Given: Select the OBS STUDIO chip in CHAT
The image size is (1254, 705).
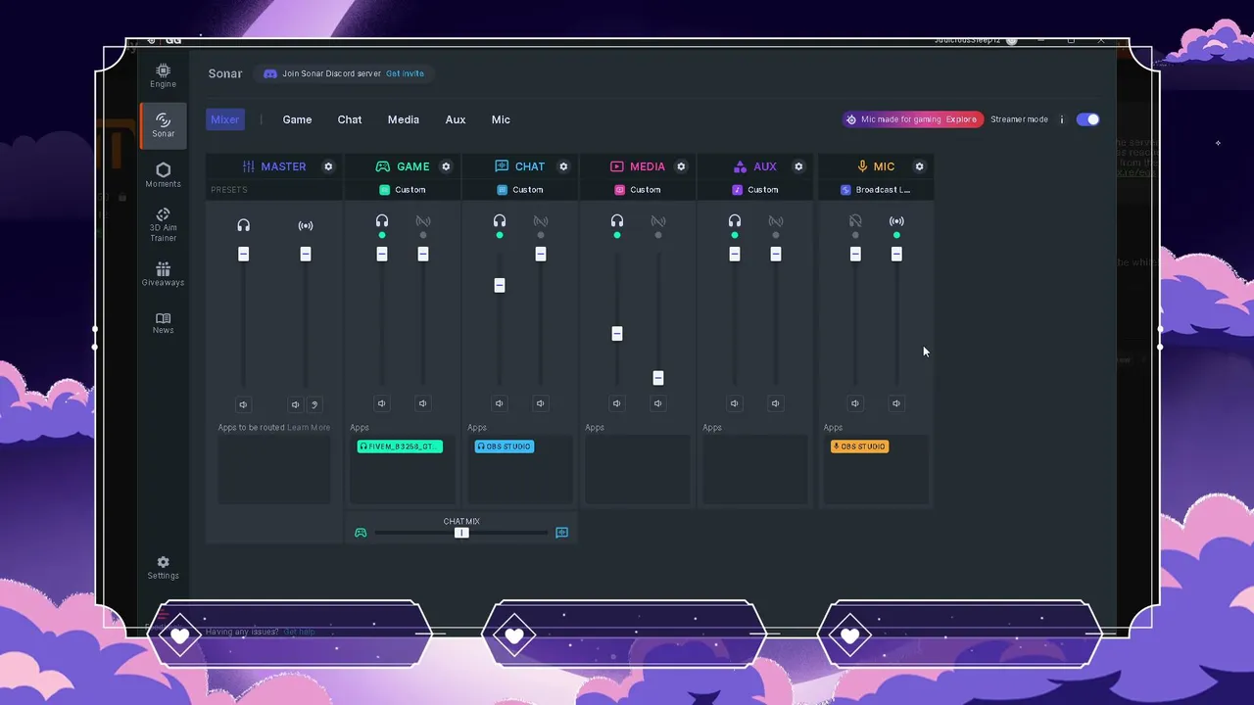Looking at the screenshot, I should tap(505, 446).
